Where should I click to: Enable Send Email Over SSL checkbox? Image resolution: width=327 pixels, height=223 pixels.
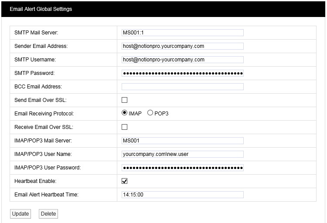pyautogui.click(x=125, y=100)
